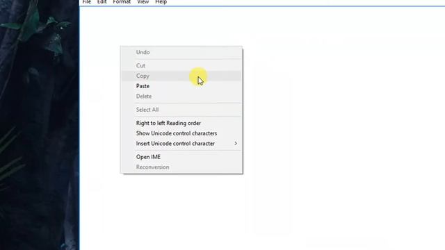This screenshot has width=445, height=250.
Task: Toggle Show Unicode control characters
Action: point(181,133)
